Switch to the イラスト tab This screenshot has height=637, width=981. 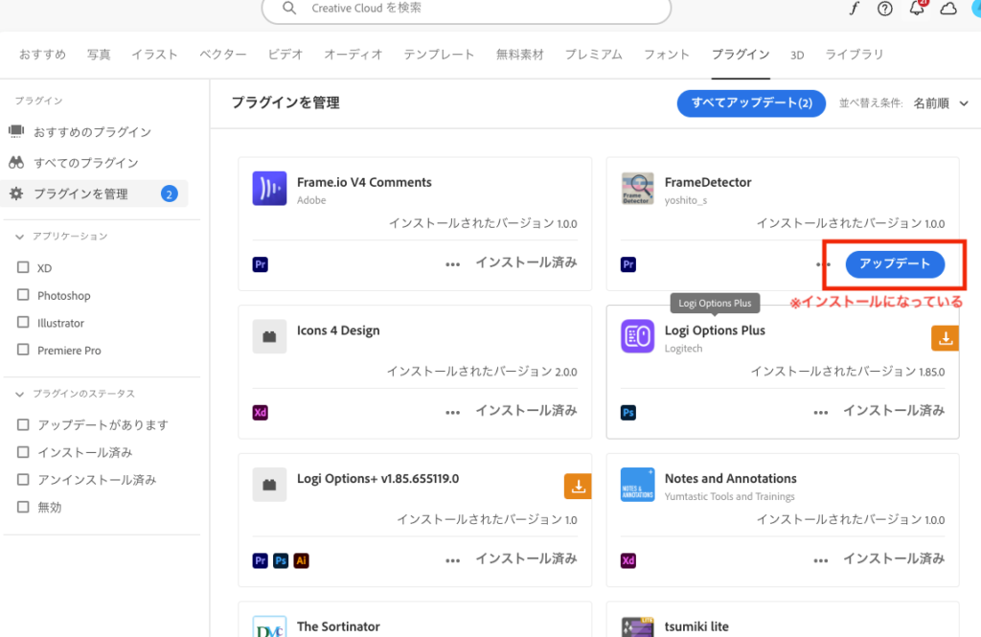point(154,55)
